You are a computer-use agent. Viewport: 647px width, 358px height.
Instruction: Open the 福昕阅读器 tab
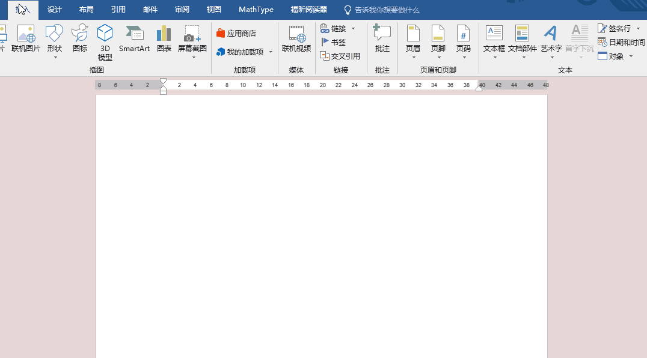[308, 10]
